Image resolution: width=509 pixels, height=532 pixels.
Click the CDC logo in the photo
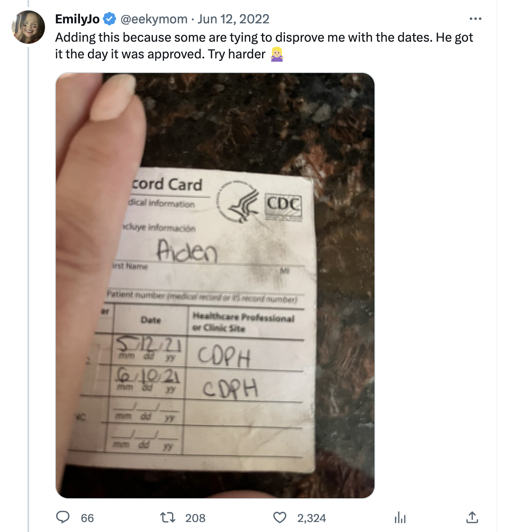pos(284,205)
